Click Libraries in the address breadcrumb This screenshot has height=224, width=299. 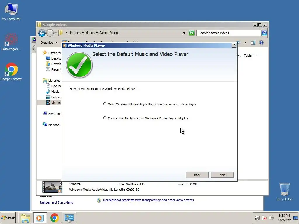click(74, 33)
